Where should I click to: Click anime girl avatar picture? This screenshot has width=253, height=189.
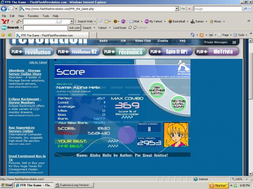[176, 135]
